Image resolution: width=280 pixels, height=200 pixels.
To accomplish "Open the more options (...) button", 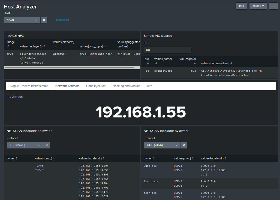I will tap(273, 6).
